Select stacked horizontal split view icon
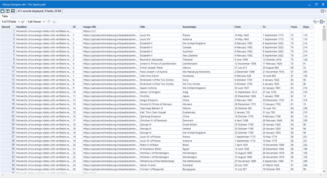The image size is (327, 178). click(13, 11)
